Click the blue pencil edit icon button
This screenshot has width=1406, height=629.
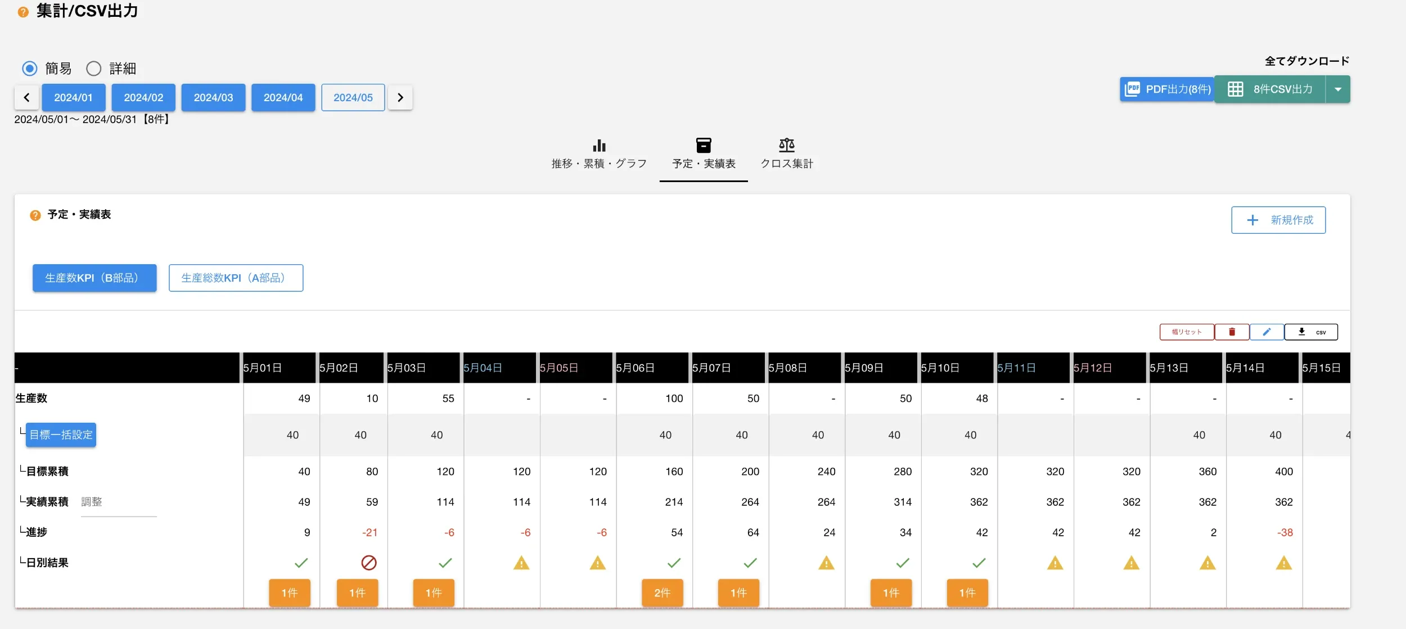click(x=1267, y=332)
